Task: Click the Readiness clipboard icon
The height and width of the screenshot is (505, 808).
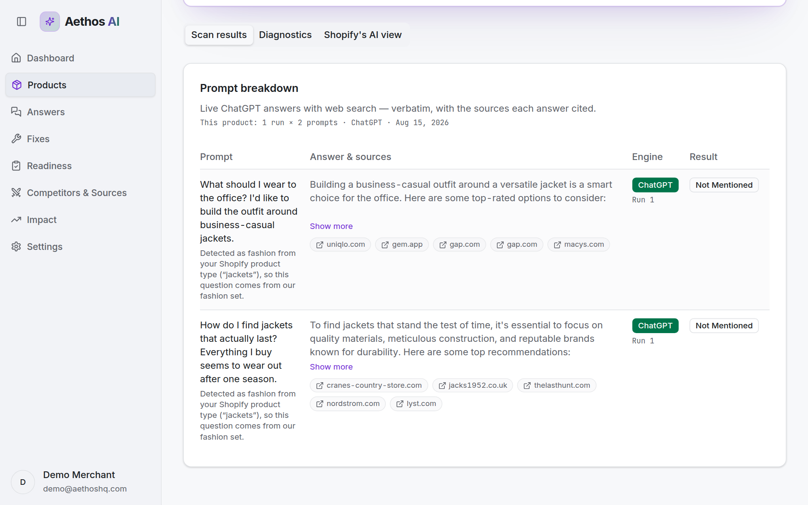Action: [16, 166]
